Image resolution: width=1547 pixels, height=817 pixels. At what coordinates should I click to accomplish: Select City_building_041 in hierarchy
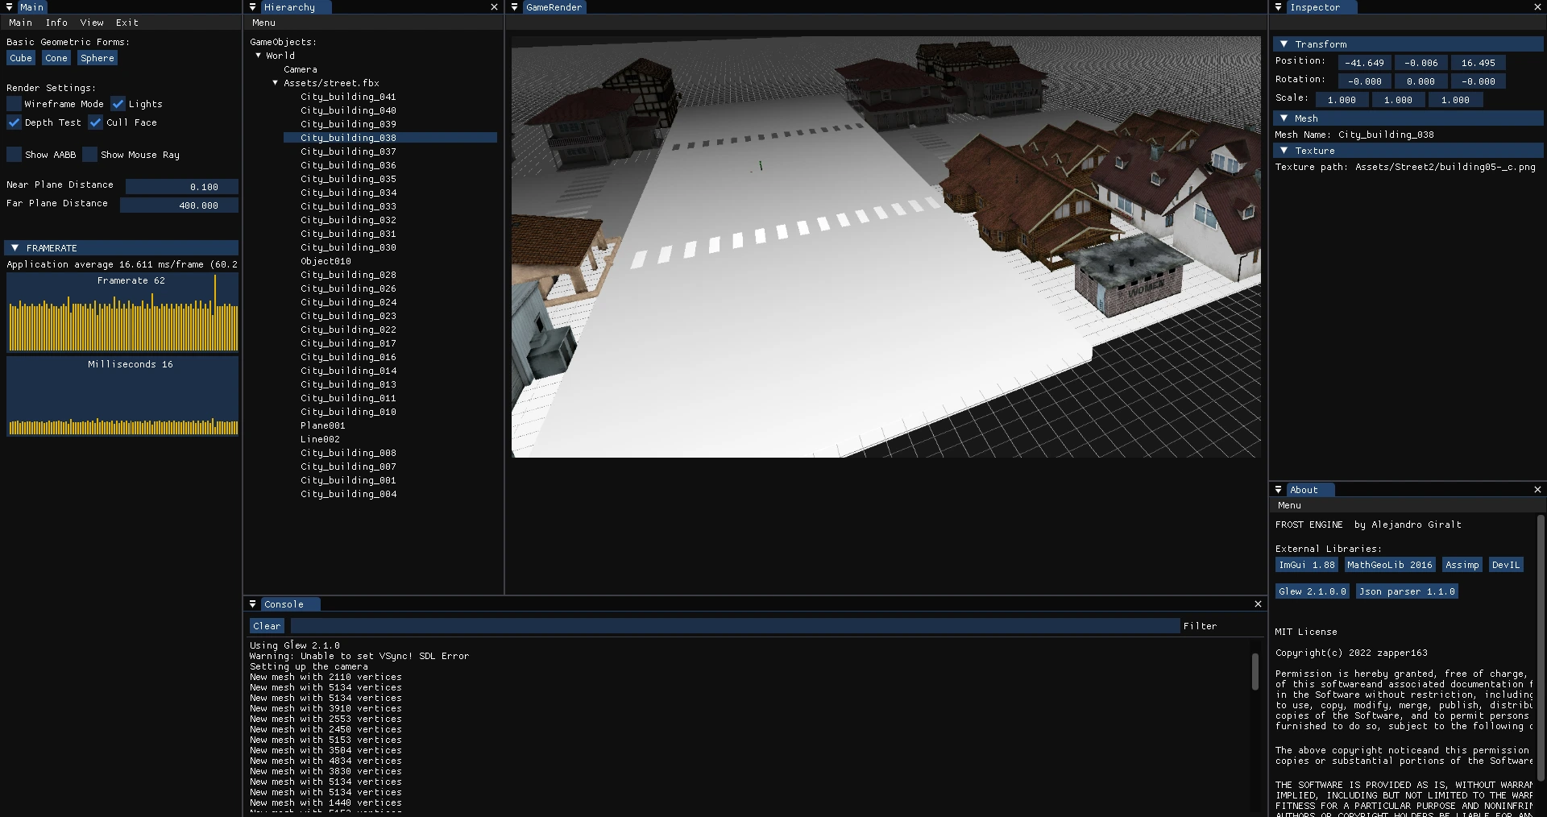tap(348, 97)
